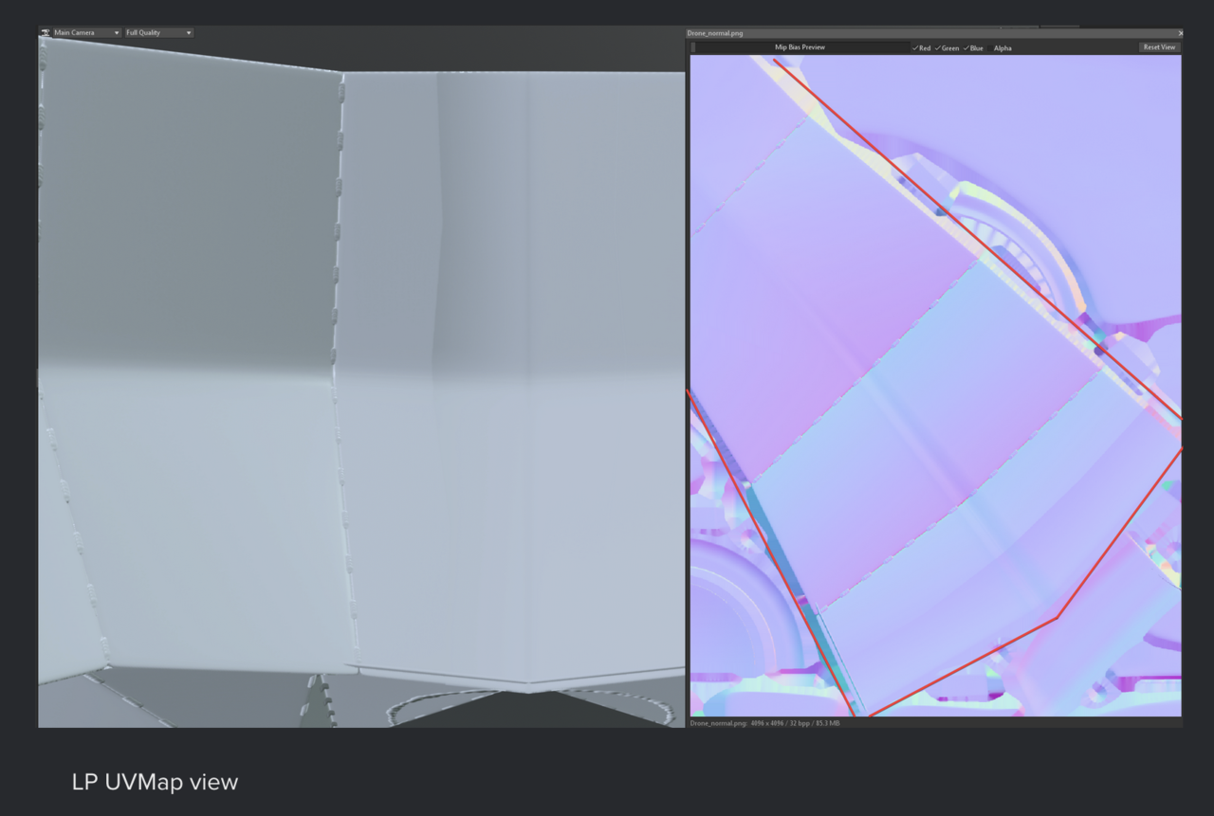Click the Drone_normal.png title bar text

click(716, 33)
